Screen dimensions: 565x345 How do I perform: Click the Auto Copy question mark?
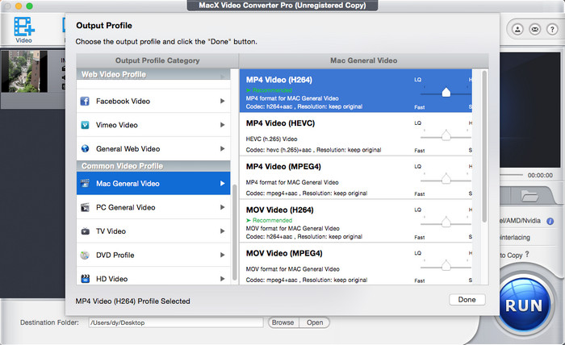527,254
